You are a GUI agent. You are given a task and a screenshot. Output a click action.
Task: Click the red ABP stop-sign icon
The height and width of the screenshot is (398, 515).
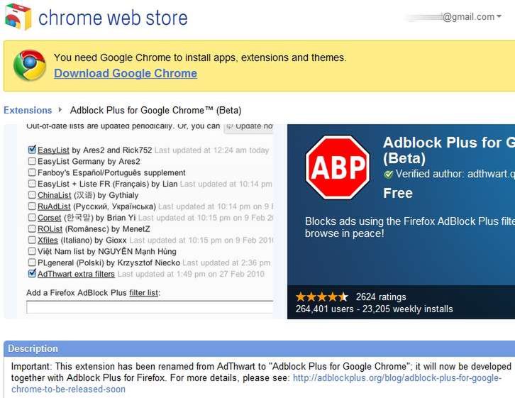(338, 167)
